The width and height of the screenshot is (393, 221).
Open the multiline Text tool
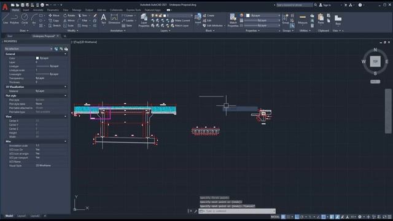pyautogui.click(x=103, y=19)
